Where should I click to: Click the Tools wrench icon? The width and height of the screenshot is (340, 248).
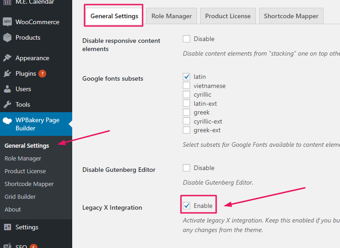pyautogui.click(x=7, y=104)
